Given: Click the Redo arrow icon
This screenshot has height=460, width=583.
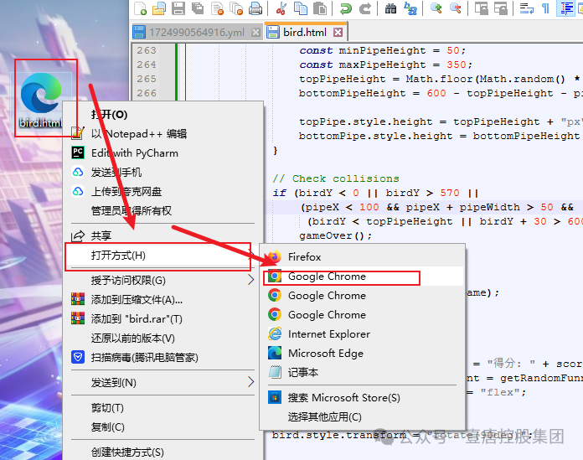Looking at the screenshot, I should pos(365,8).
